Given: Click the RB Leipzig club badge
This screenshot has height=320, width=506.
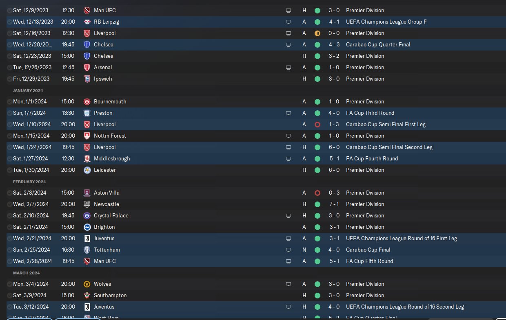Looking at the screenshot, I should tap(87, 22).
